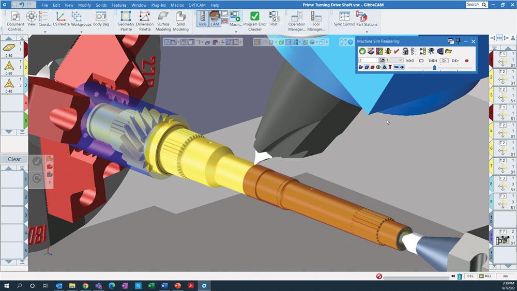Viewport: 517px width, 291px height.
Task: Open the Body Bag
Action: click(101, 20)
